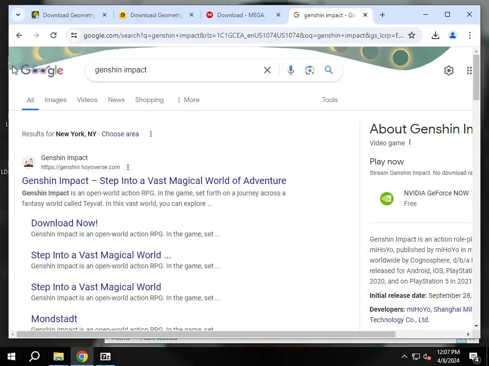Open the notification center icon
489x366 pixels.
point(474,357)
